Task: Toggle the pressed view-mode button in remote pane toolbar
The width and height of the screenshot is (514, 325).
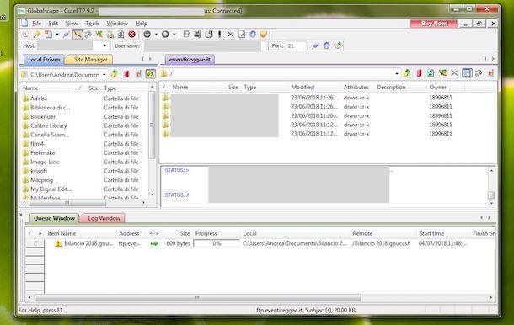Action: pyautogui.click(x=467, y=73)
